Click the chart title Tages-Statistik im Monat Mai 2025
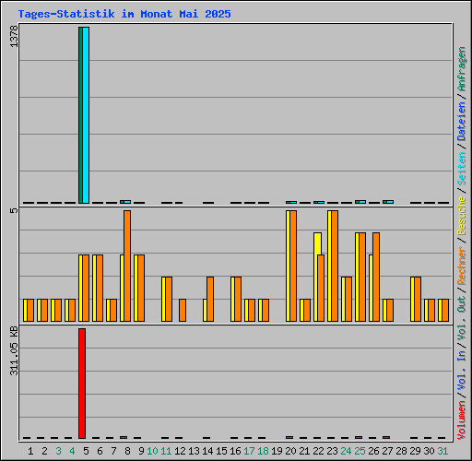 [124, 14]
